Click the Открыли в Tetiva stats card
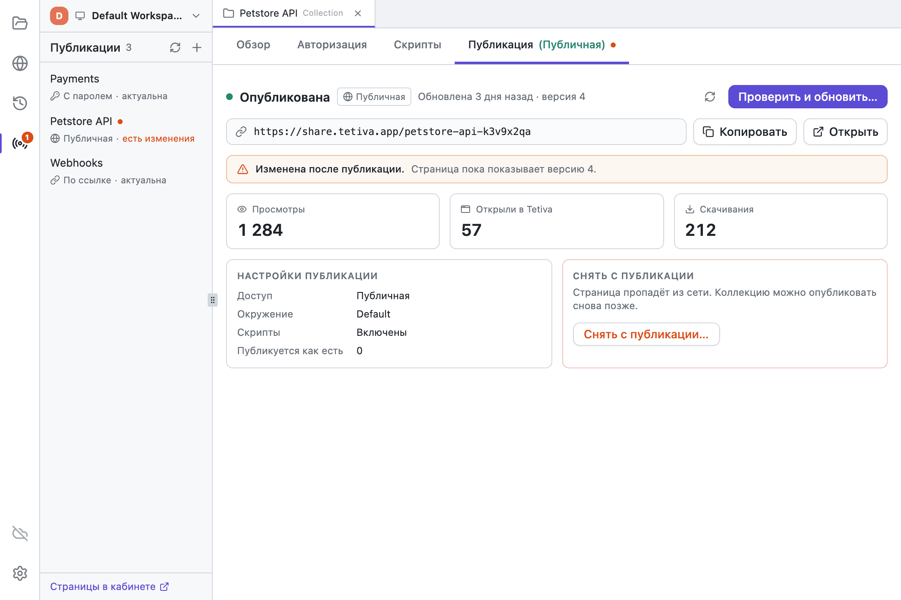This screenshot has width=901, height=600. 557,221
